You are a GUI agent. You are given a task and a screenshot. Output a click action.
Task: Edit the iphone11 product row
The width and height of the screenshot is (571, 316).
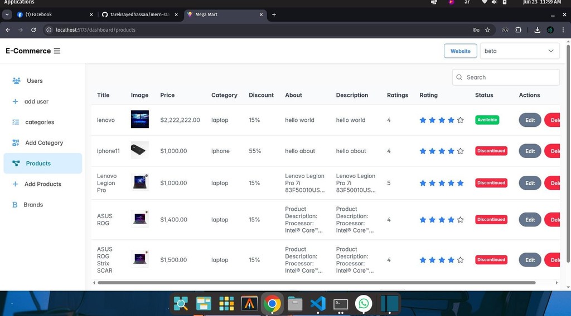click(x=530, y=151)
